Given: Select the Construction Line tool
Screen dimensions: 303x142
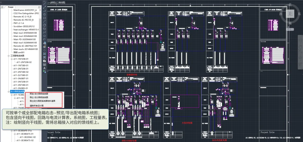Looking at the screenshot, I should (44, 7).
